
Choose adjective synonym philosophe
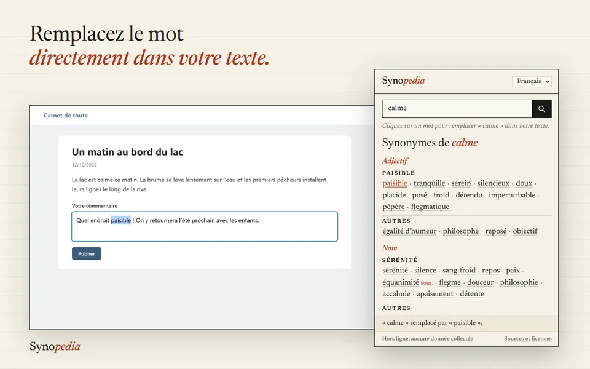coord(460,231)
